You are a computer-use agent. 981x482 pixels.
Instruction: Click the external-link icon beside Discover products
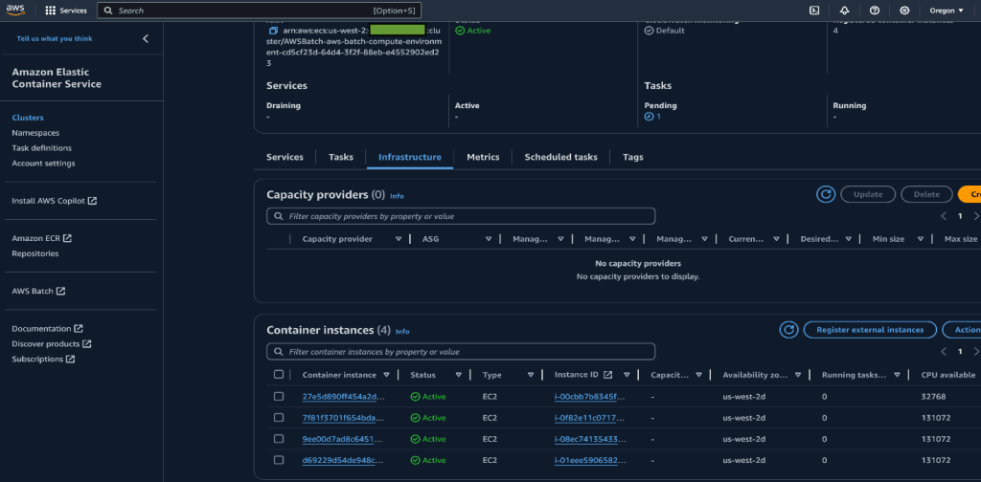tap(87, 344)
